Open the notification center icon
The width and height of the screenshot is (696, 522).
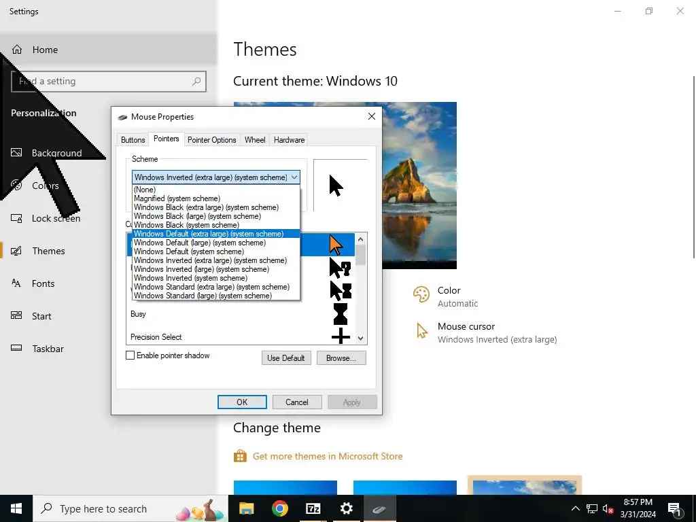[x=674, y=508]
